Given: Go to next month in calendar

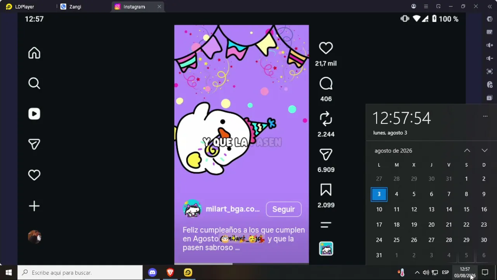Looking at the screenshot, I should pyautogui.click(x=485, y=150).
